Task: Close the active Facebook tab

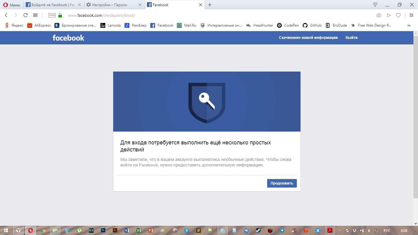Action: 201,5
